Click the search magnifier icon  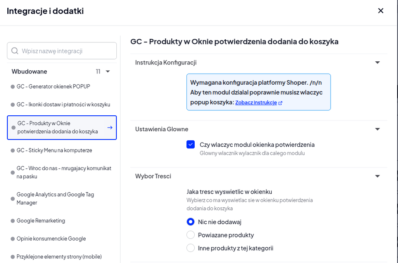pyautogui.click(x=15, y=51)
